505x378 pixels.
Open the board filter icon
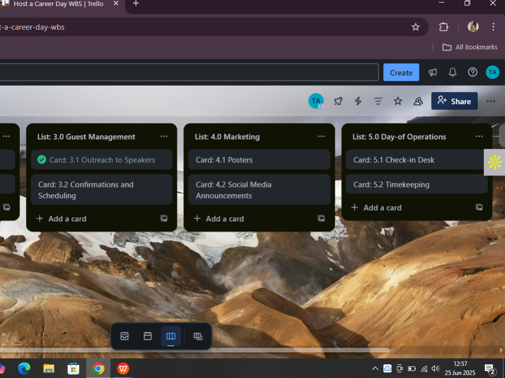[x=378, y=101]
